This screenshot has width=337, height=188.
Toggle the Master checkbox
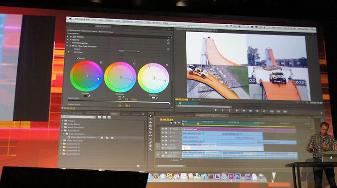pos(78,58)
